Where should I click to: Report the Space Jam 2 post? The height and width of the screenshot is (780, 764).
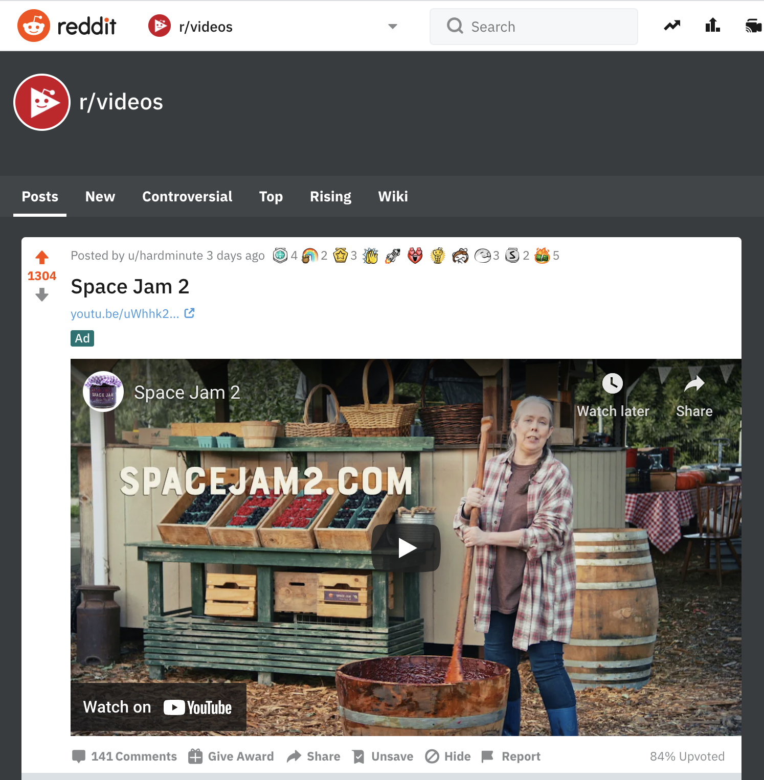pos(511,756)
